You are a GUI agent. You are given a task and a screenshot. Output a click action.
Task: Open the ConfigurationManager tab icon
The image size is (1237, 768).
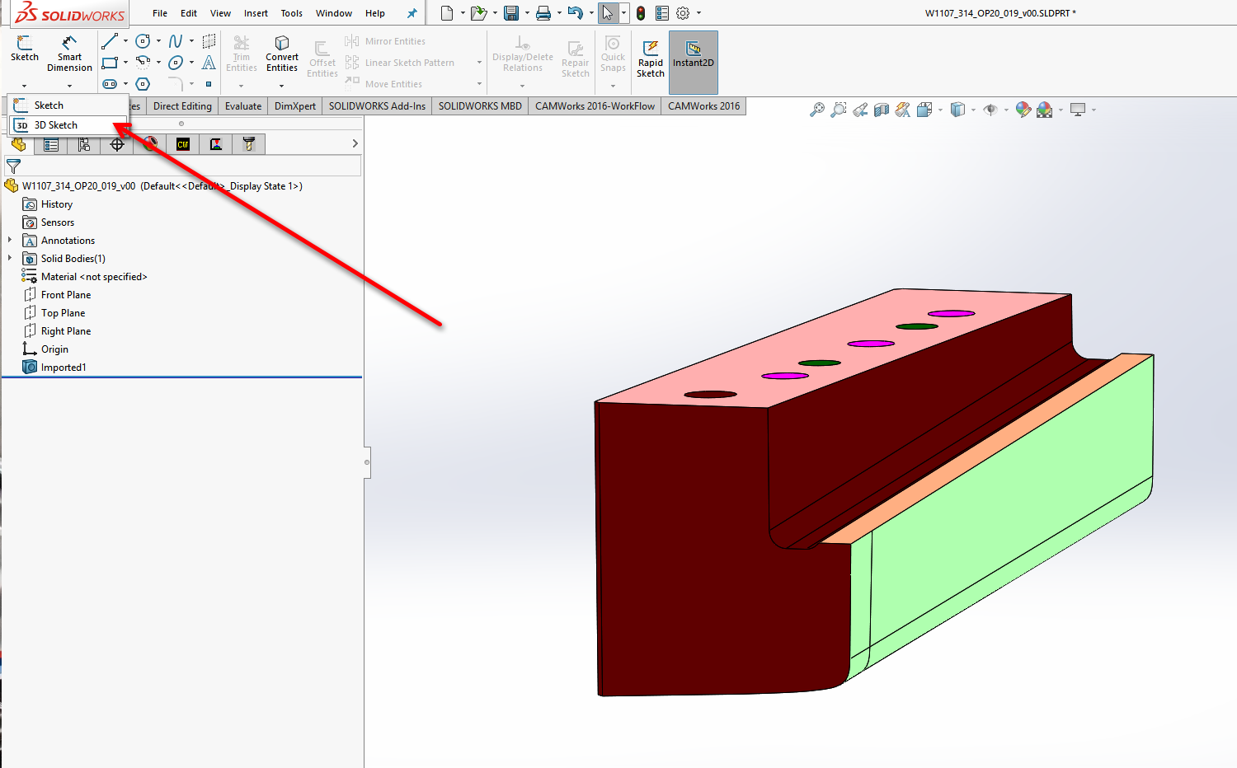click(x=84, y=145)
